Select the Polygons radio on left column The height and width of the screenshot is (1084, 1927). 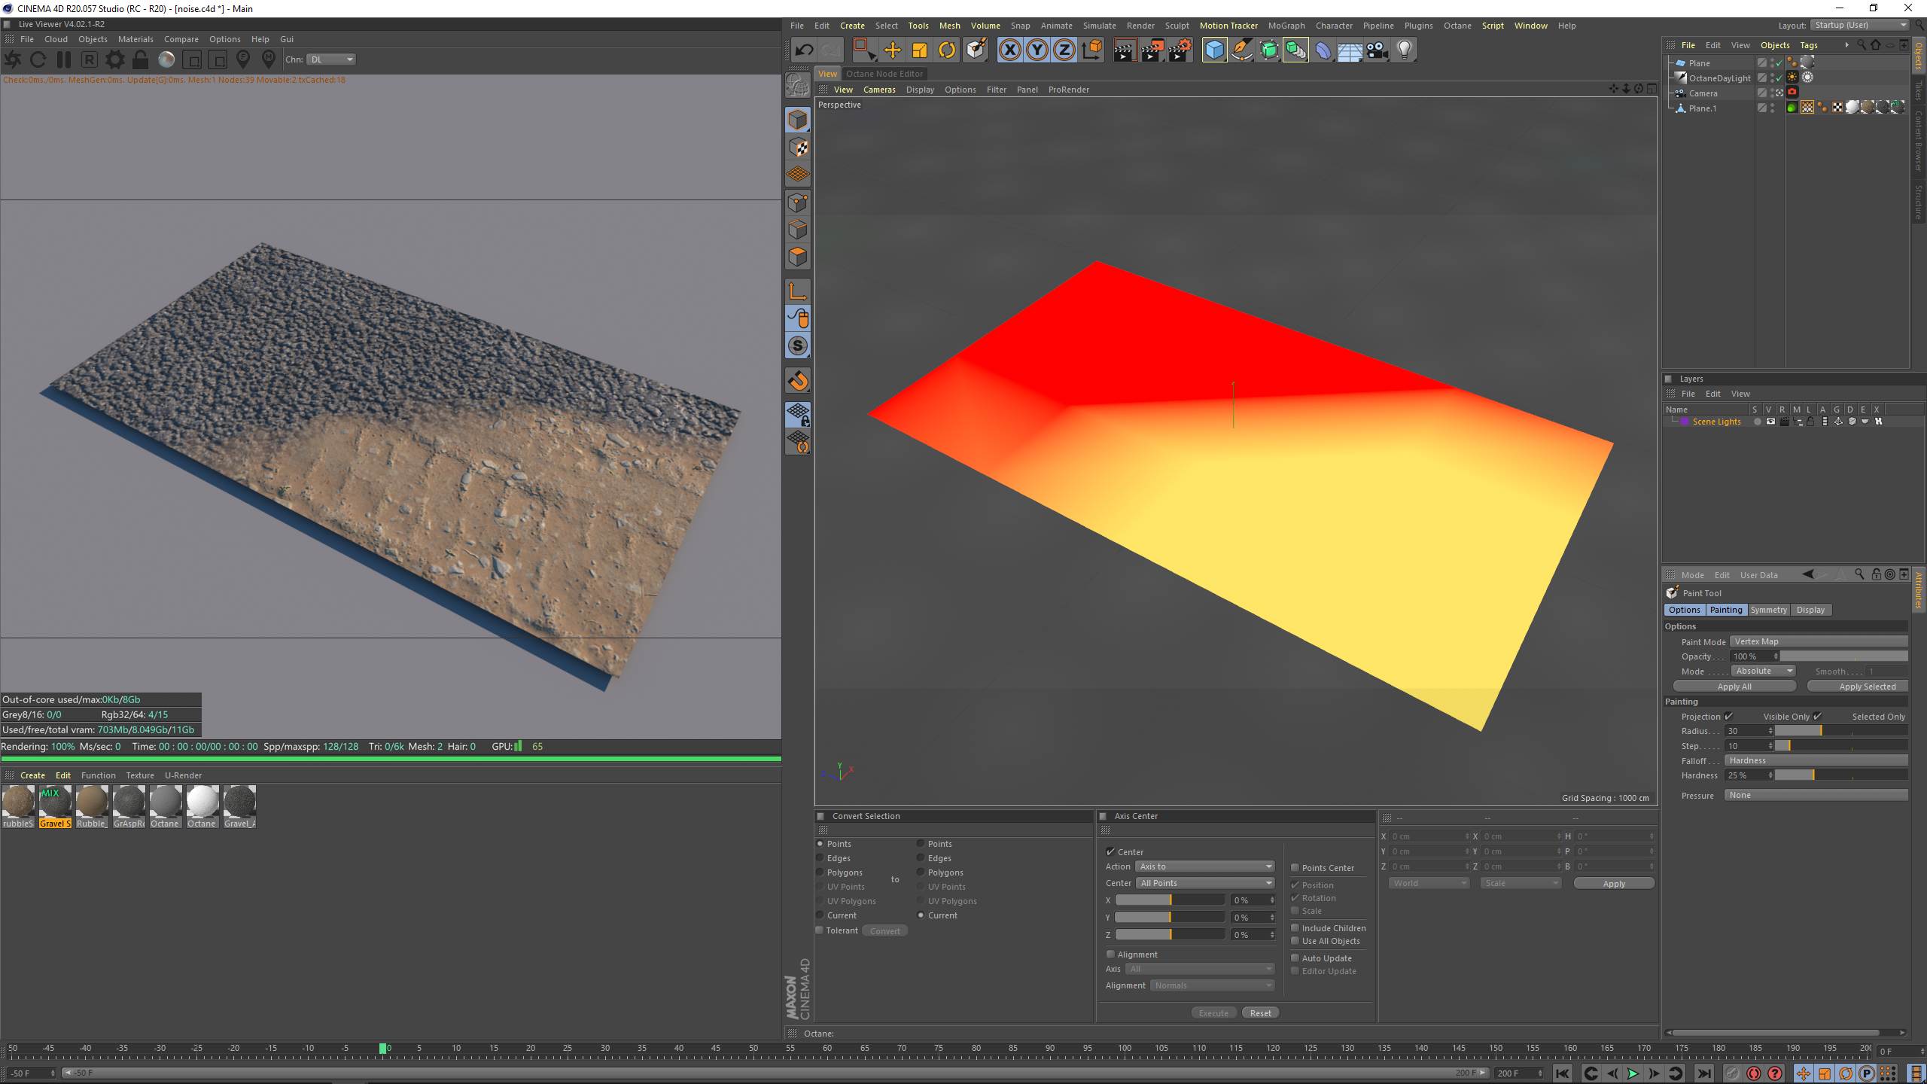click(820, 872)
